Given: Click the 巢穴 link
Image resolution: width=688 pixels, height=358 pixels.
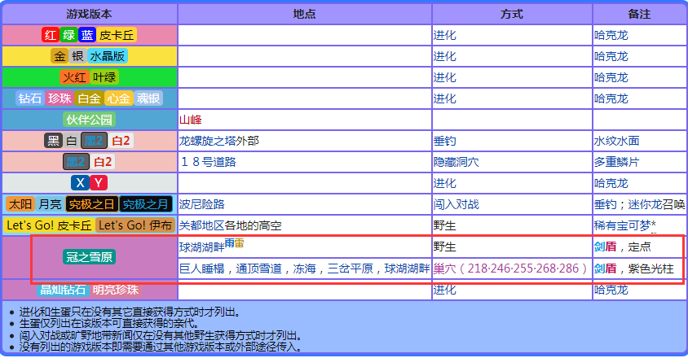Looking at the screenshot, I should [445, 268].
